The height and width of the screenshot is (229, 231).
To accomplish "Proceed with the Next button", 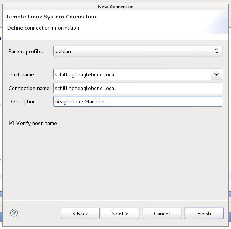I will (120, 214).
